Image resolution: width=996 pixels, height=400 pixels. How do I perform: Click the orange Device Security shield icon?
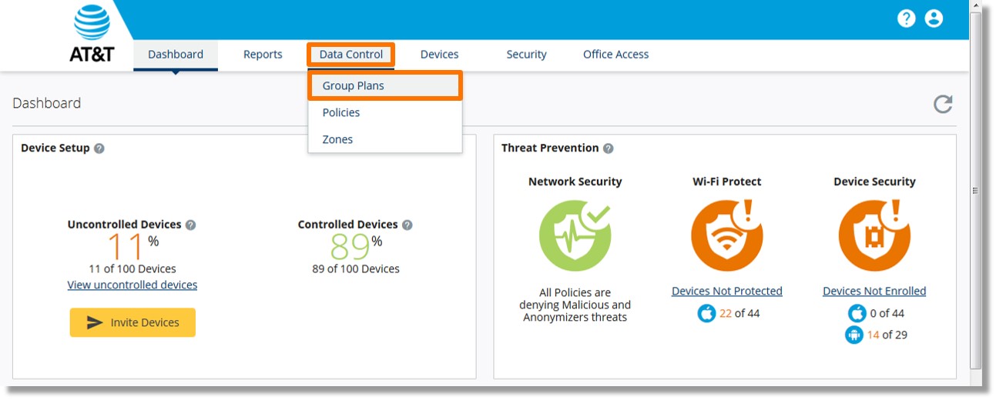(874, 235)
